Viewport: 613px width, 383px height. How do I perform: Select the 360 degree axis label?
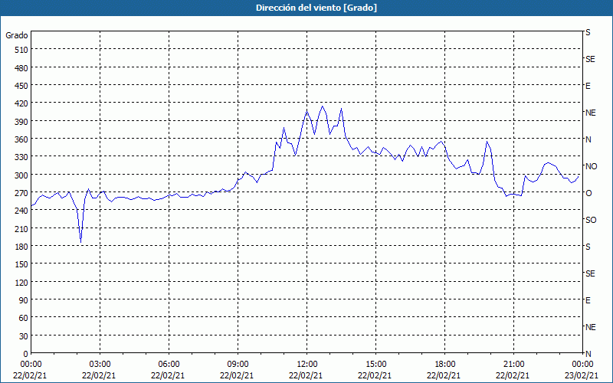(x=21, y=139)
